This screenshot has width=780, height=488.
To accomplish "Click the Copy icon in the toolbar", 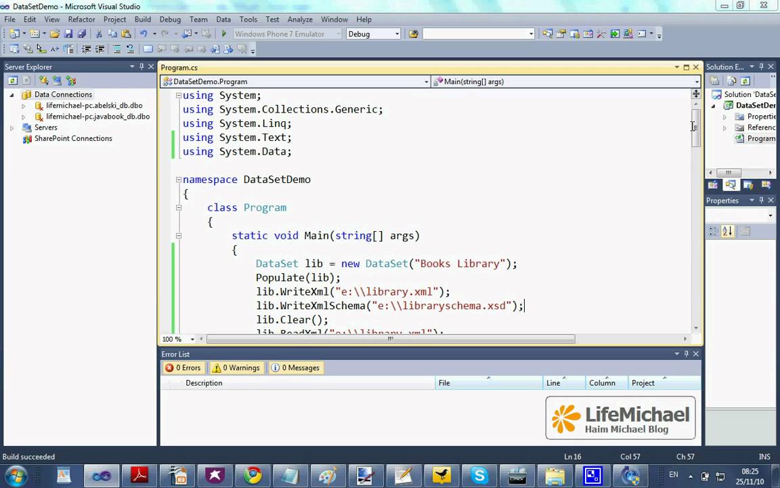I will coord(112,34).
